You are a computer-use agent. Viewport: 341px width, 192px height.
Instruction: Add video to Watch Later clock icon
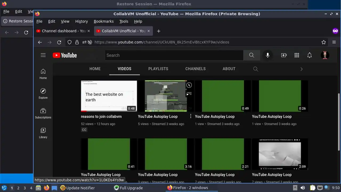(189, 85)
